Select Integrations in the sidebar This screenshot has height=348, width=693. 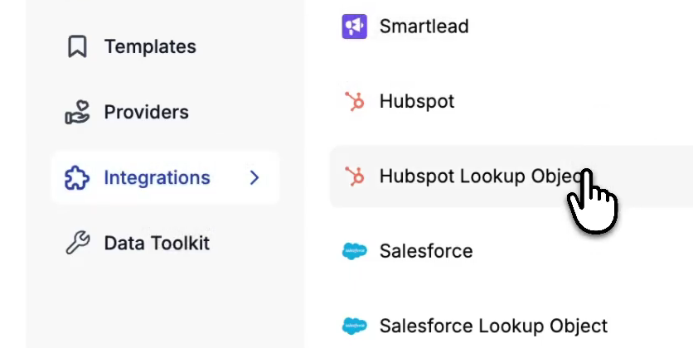click(x=157, y=178)
